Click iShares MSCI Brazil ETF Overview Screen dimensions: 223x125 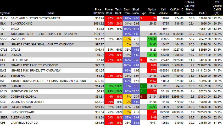[x=36, y=70]
